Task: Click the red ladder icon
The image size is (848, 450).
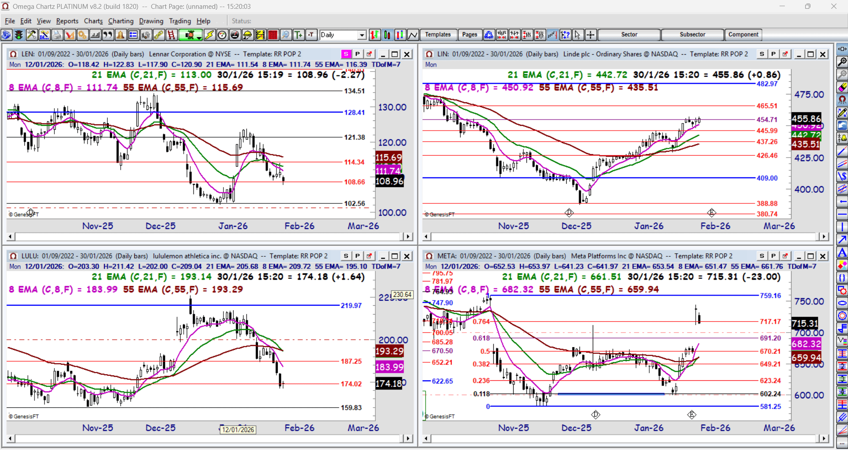Action: coord(171,35)
